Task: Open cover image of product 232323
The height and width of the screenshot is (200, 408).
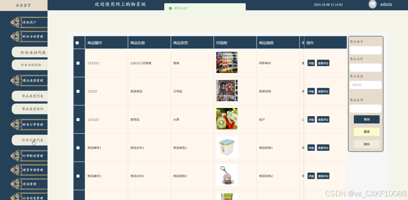Action: (x=227, y=62)
